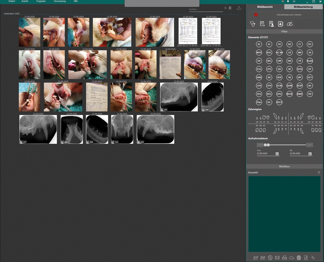
Task: Toggle the XC element filter
Action: [259, 44]
